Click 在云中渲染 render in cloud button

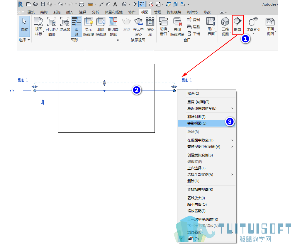138,26
